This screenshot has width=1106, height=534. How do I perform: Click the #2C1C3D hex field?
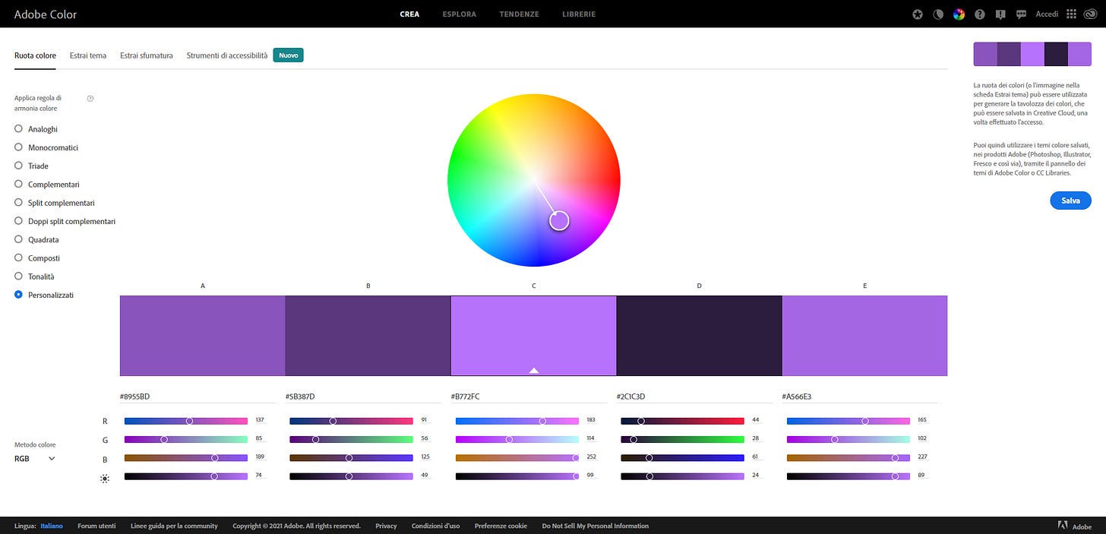(694, 397)
